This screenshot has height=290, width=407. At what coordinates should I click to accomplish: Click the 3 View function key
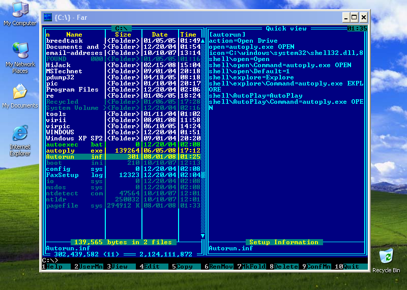click(121, 267)
